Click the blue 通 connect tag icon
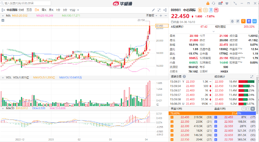This screenshot has height=142, width=259. pyautogui.click(x=211, y=10)
